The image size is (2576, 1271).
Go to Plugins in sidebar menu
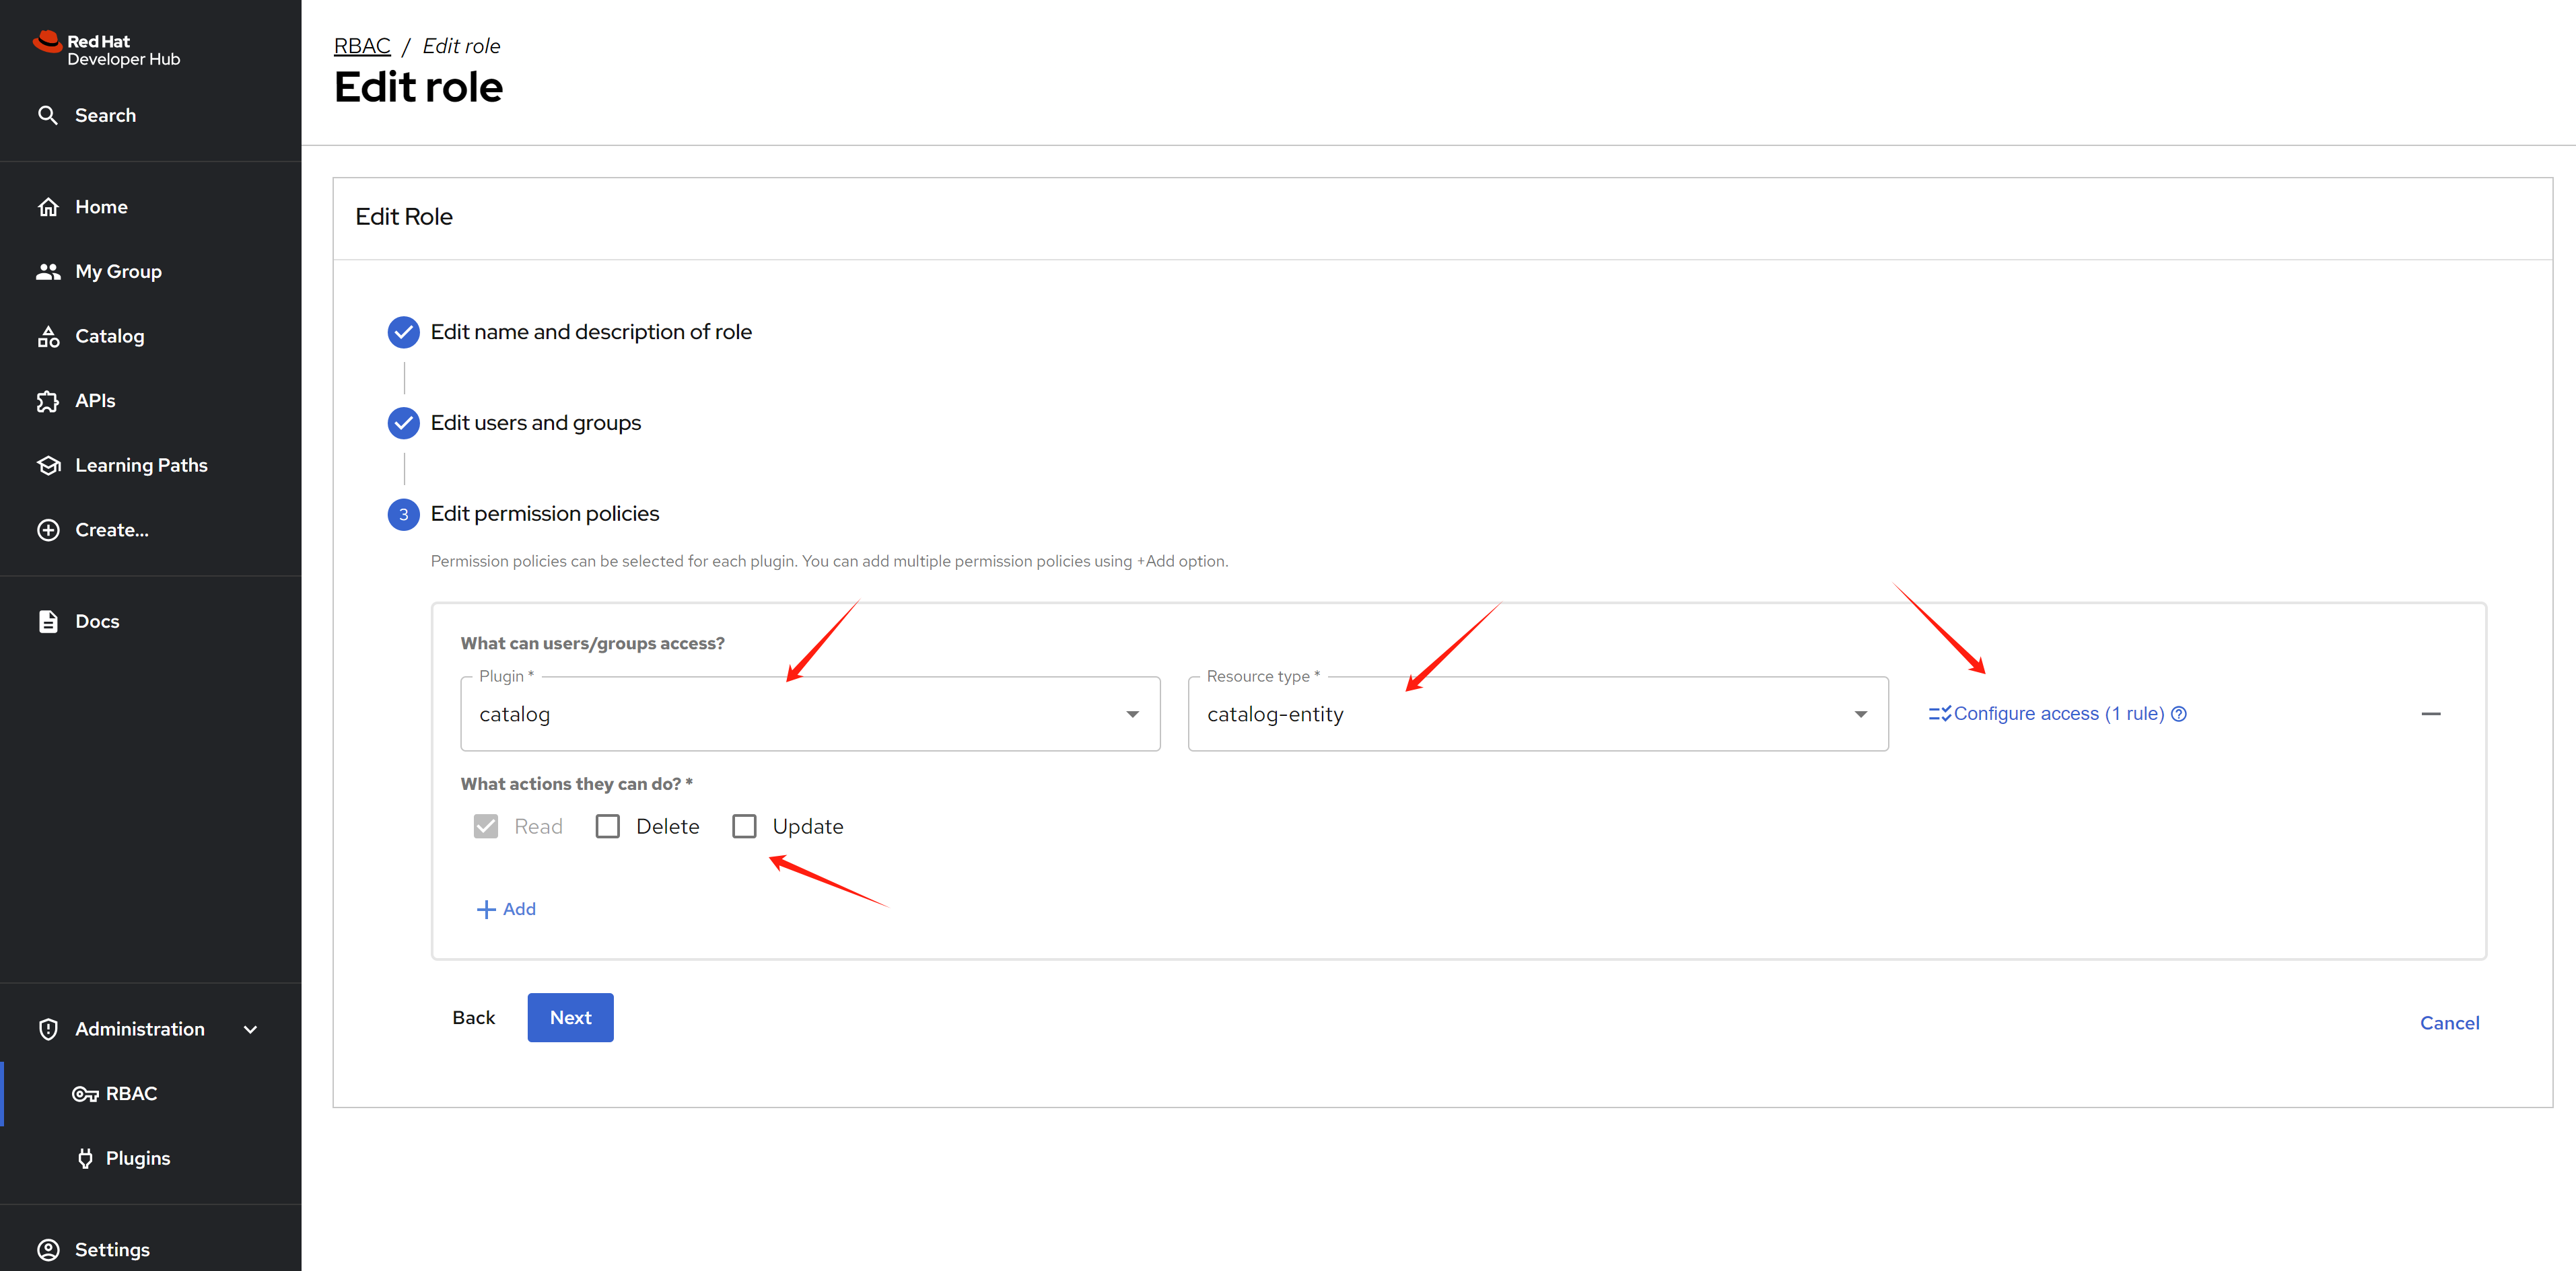(137, 1158)
